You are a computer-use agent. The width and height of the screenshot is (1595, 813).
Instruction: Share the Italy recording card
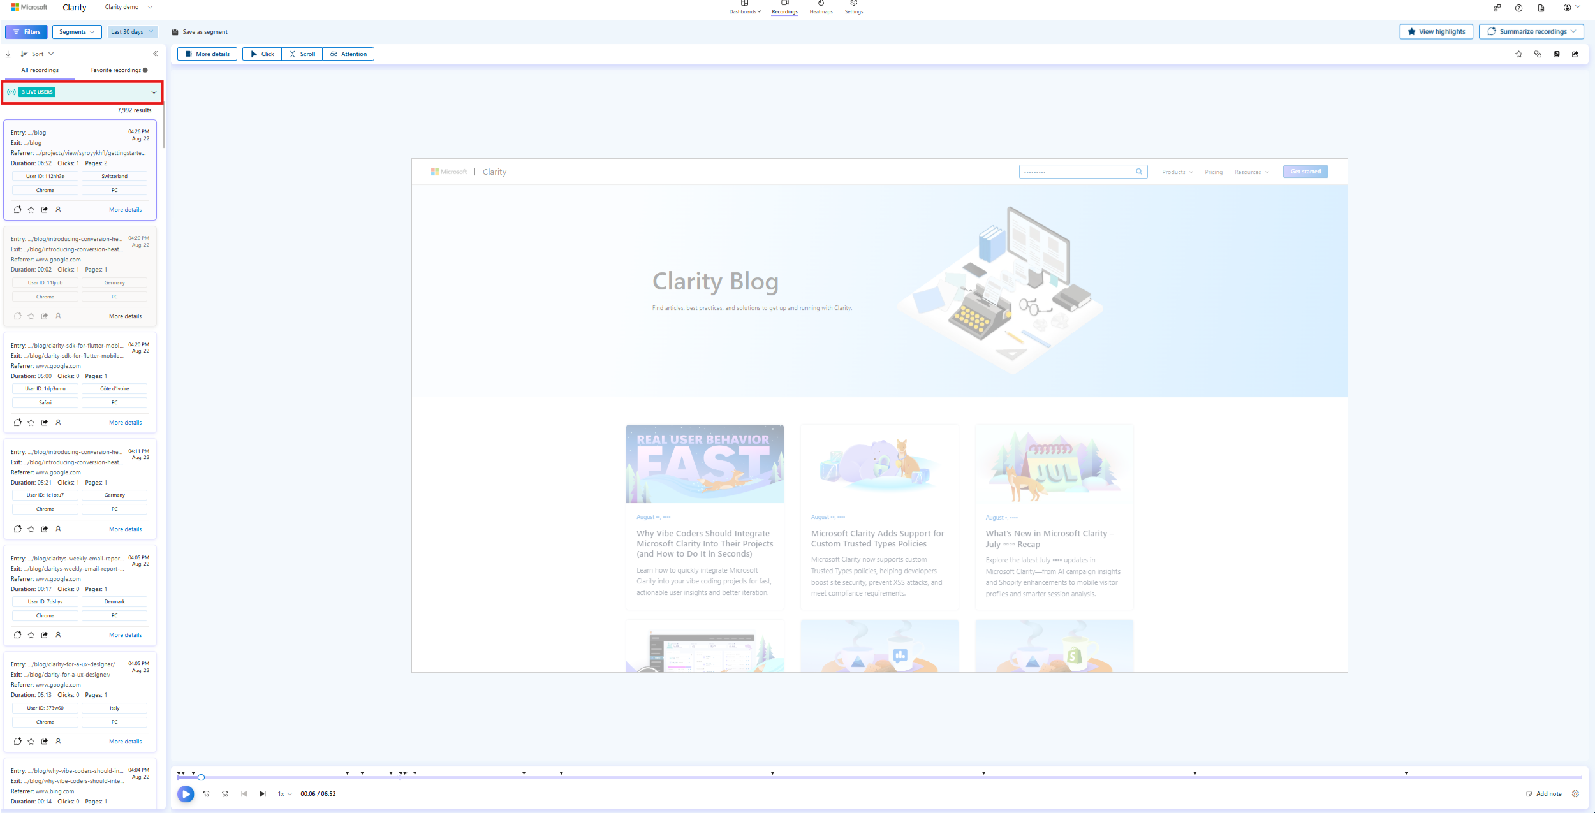pyautogui.click(x=45, y=742)
